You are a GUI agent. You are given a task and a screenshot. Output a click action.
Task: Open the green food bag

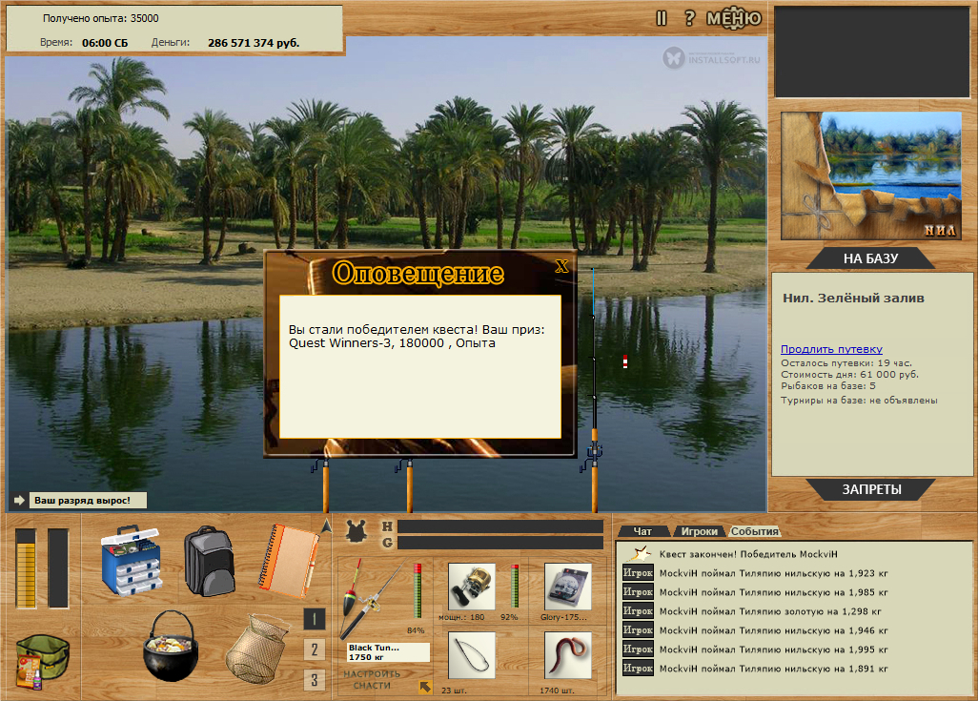pyautogui.click(x=42, y=661)
